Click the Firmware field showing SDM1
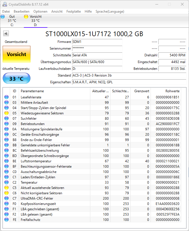189x231 pixels. click(x=97, y=42)
